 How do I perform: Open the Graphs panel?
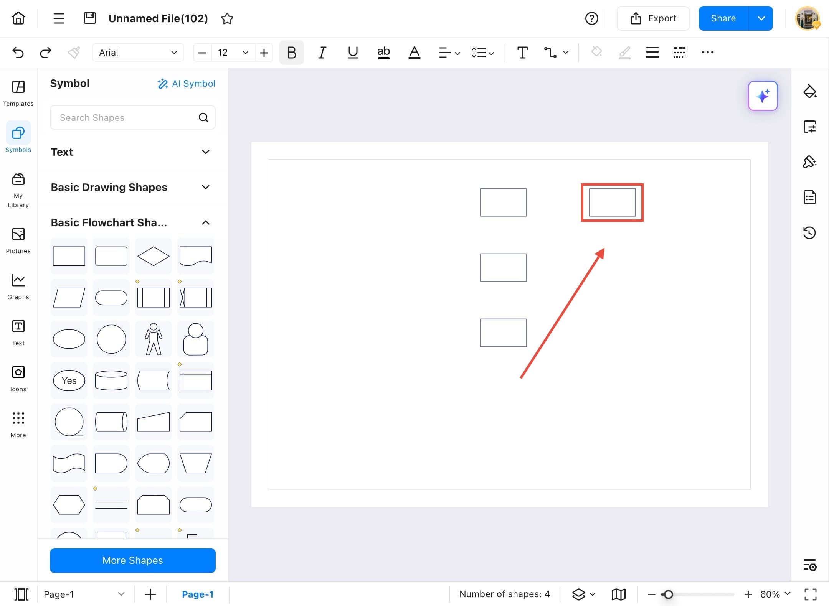coord(18,286)
